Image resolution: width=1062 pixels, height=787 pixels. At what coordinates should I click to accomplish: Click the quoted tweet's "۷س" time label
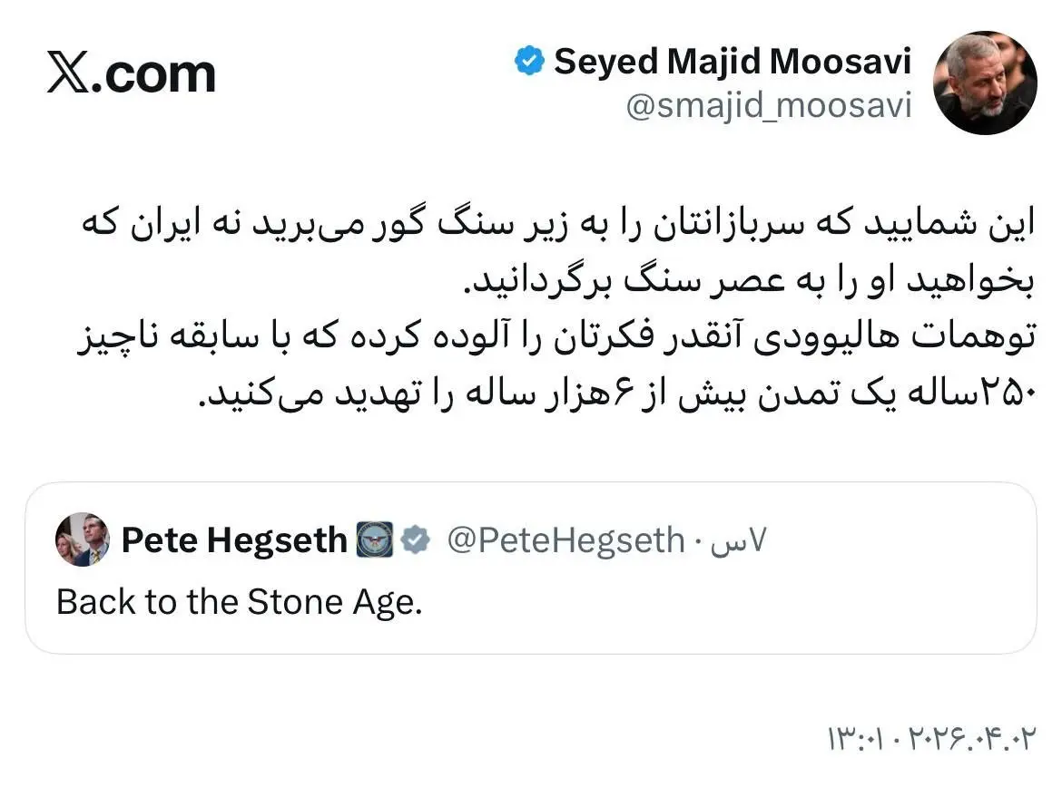coord(743,540)
